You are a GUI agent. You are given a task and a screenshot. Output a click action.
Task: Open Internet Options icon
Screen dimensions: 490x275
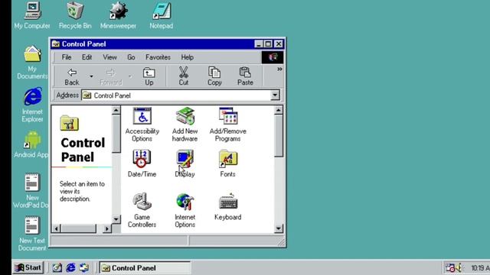point(185,210)
